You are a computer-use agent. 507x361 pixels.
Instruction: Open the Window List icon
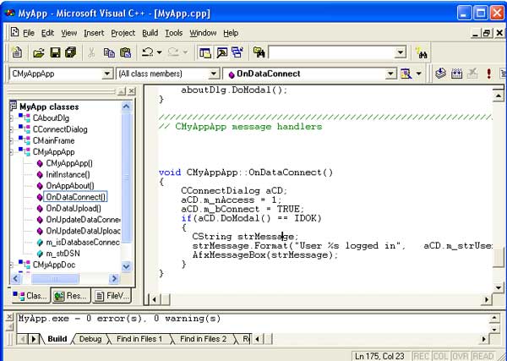pos(237,52)
